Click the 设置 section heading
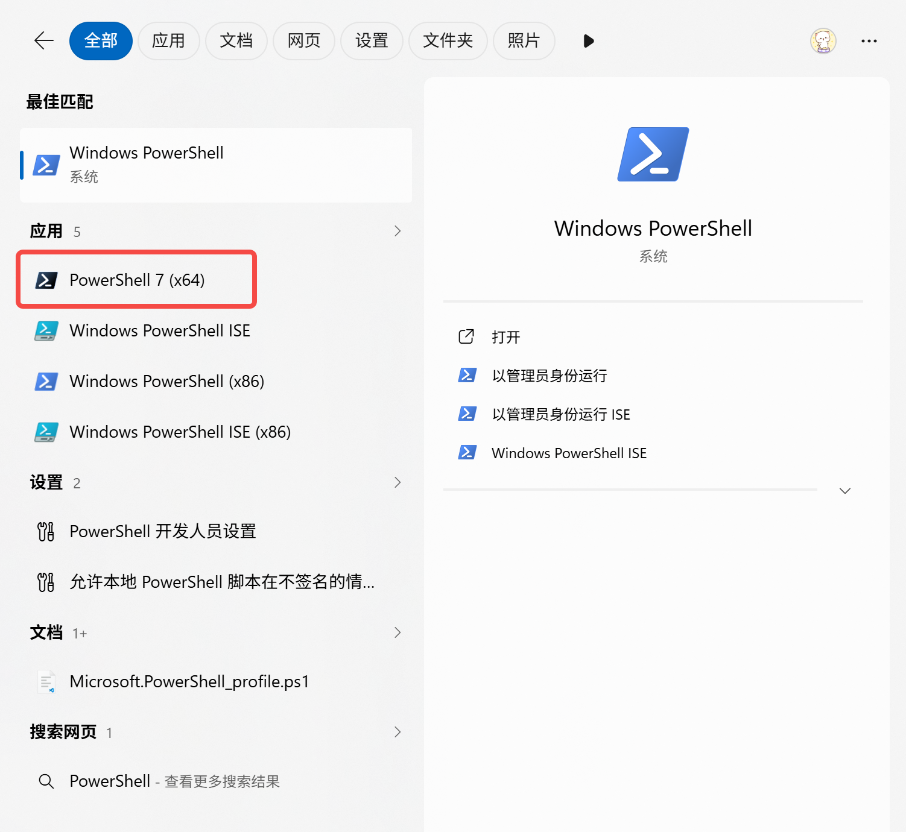906x832 pixels. coord(46,482)
